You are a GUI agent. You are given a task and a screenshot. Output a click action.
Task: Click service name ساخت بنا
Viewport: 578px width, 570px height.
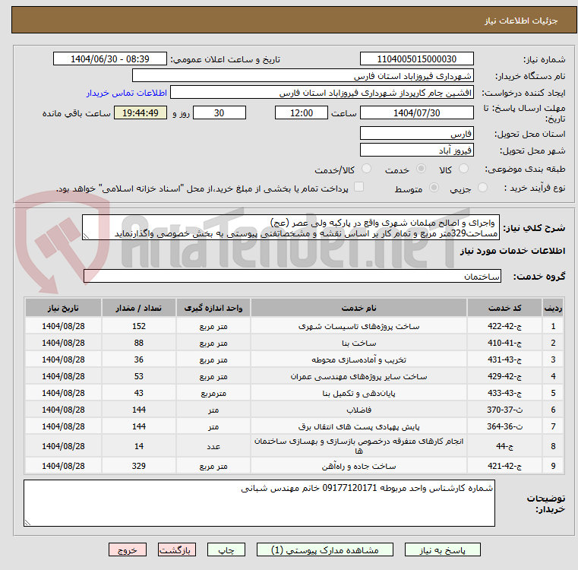pyautogui.click(x=358, y=343)
